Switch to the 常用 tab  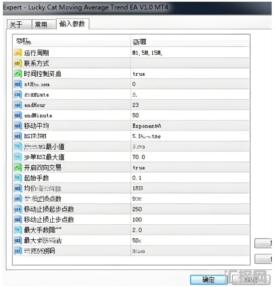point(41,25)
